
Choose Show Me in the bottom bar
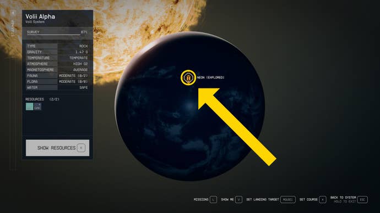tap(227, 199)
